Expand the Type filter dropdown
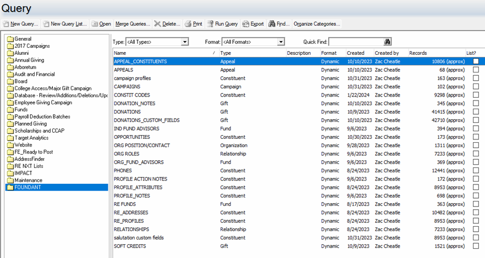 pos(185,42)
